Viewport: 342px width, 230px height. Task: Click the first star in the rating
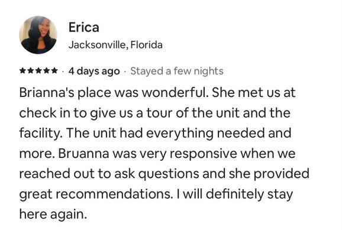[23, 71]
